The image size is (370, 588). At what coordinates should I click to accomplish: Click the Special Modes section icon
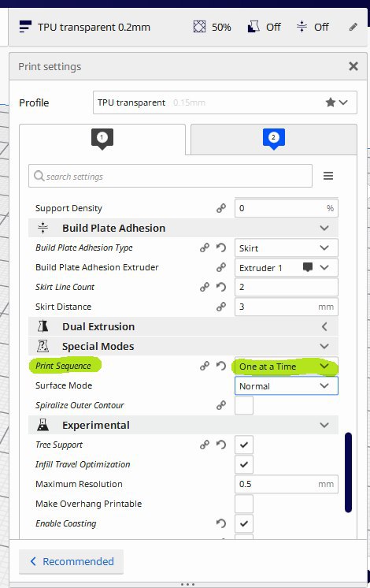click(x=43, y=346)
